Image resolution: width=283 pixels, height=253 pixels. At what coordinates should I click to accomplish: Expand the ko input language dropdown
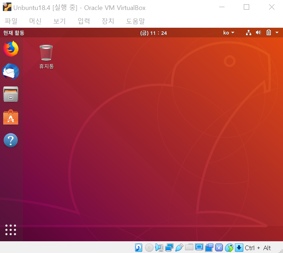(x=229, y=33)
